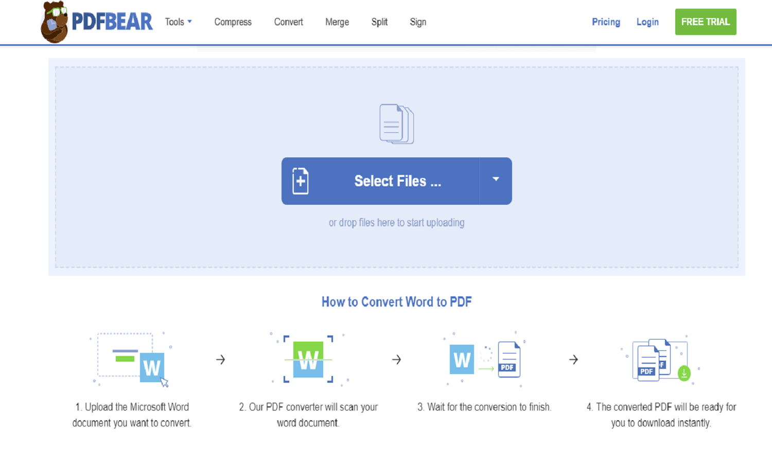The width and height of the screenshot is (772, 463).
Task: Click the add-file icon on Select Files button
Action: [x=300, y=181]
